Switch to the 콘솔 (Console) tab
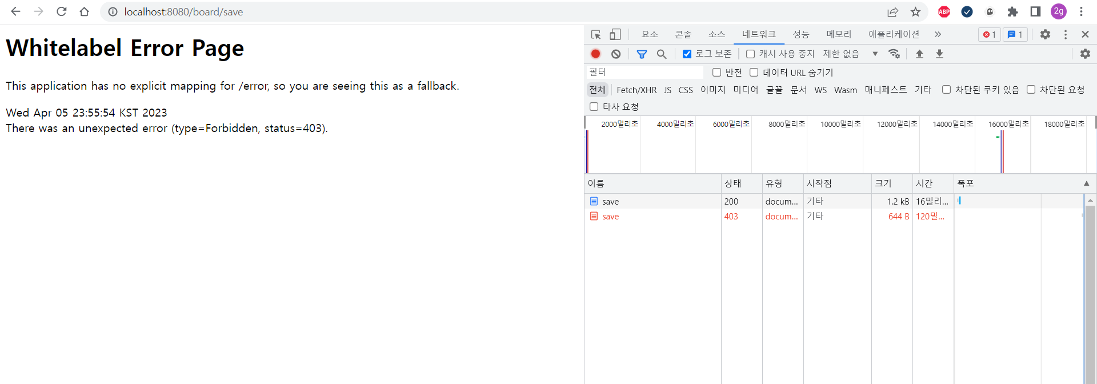This screenshot has height=384, width=1097. (x=683, y=34)
